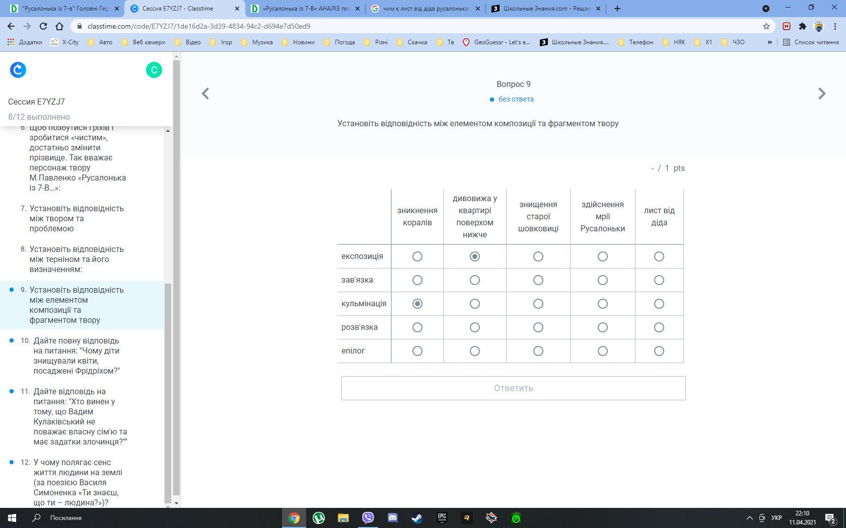Open the Скачка bookmarks folder
The width and height of the screenshot is (846, 528).
click(412, 42)
